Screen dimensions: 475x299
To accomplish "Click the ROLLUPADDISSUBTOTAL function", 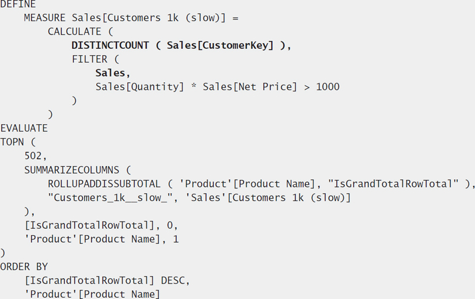I will coord(104,183).
